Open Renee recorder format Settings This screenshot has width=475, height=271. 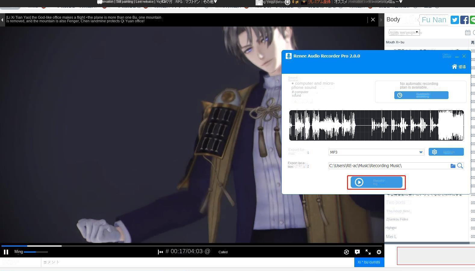446,152
